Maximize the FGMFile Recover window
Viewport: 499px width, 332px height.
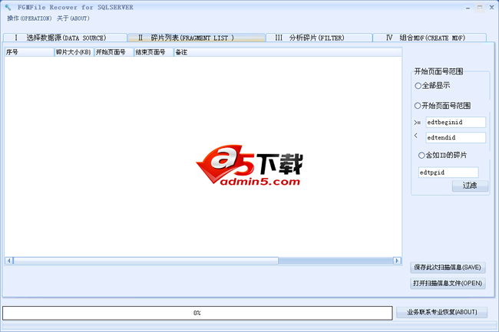pos(480,8)
